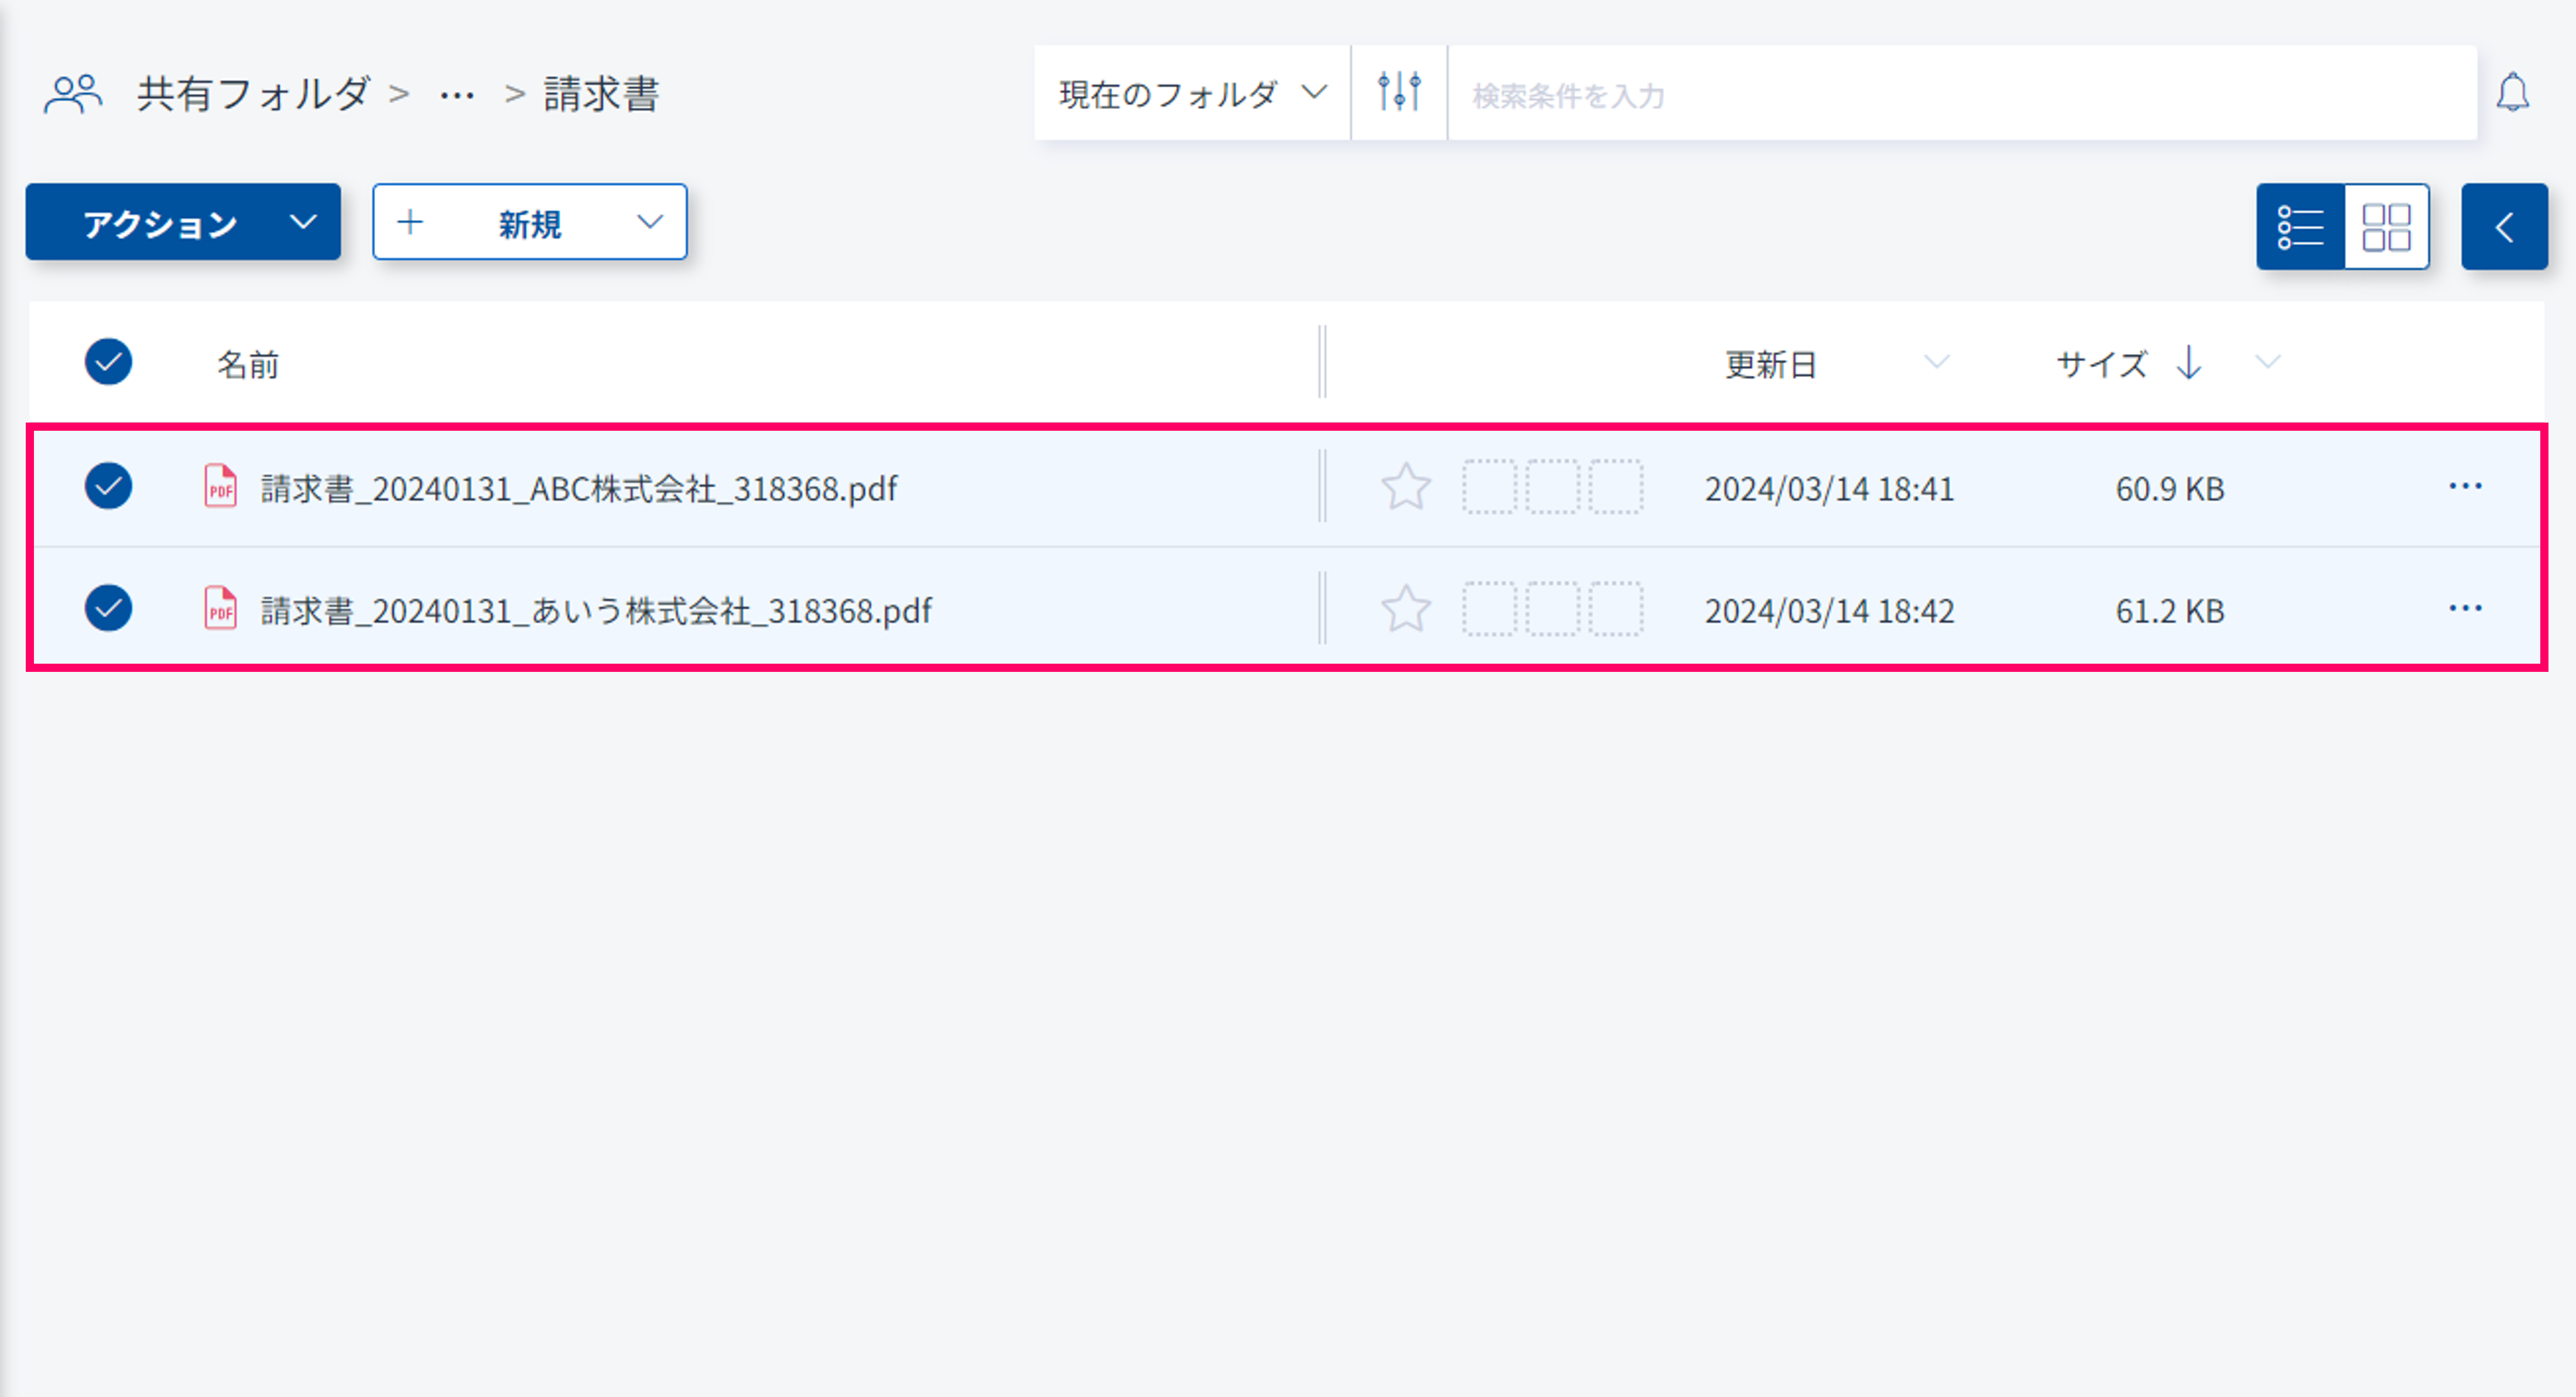Image resolution: width=2576 pixels, height=1397 pixels.
Task: Switch to grid view
Action: coord(2386,227)
